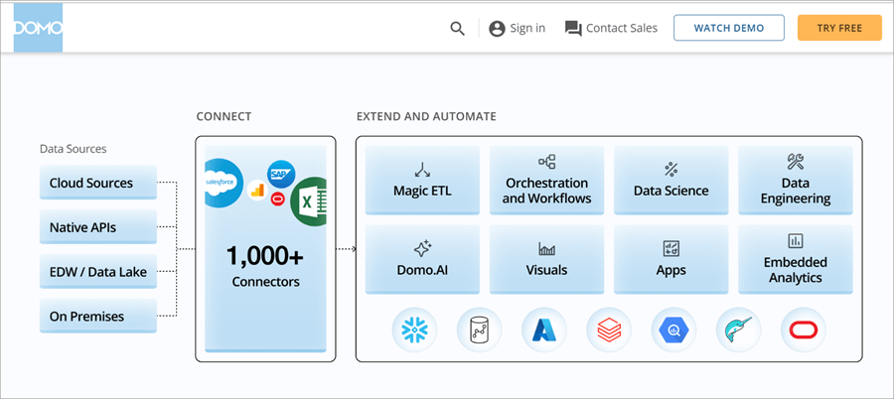Viewport: 894px width, 400px height.
Task: Click the Domo logo
Action: pos(38,28)
